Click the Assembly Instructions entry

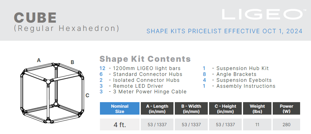tap(246, 86)
